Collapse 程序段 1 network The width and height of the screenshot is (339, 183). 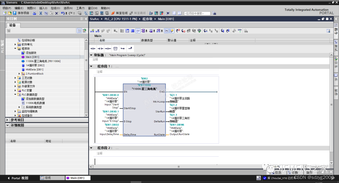click(91, 66)
